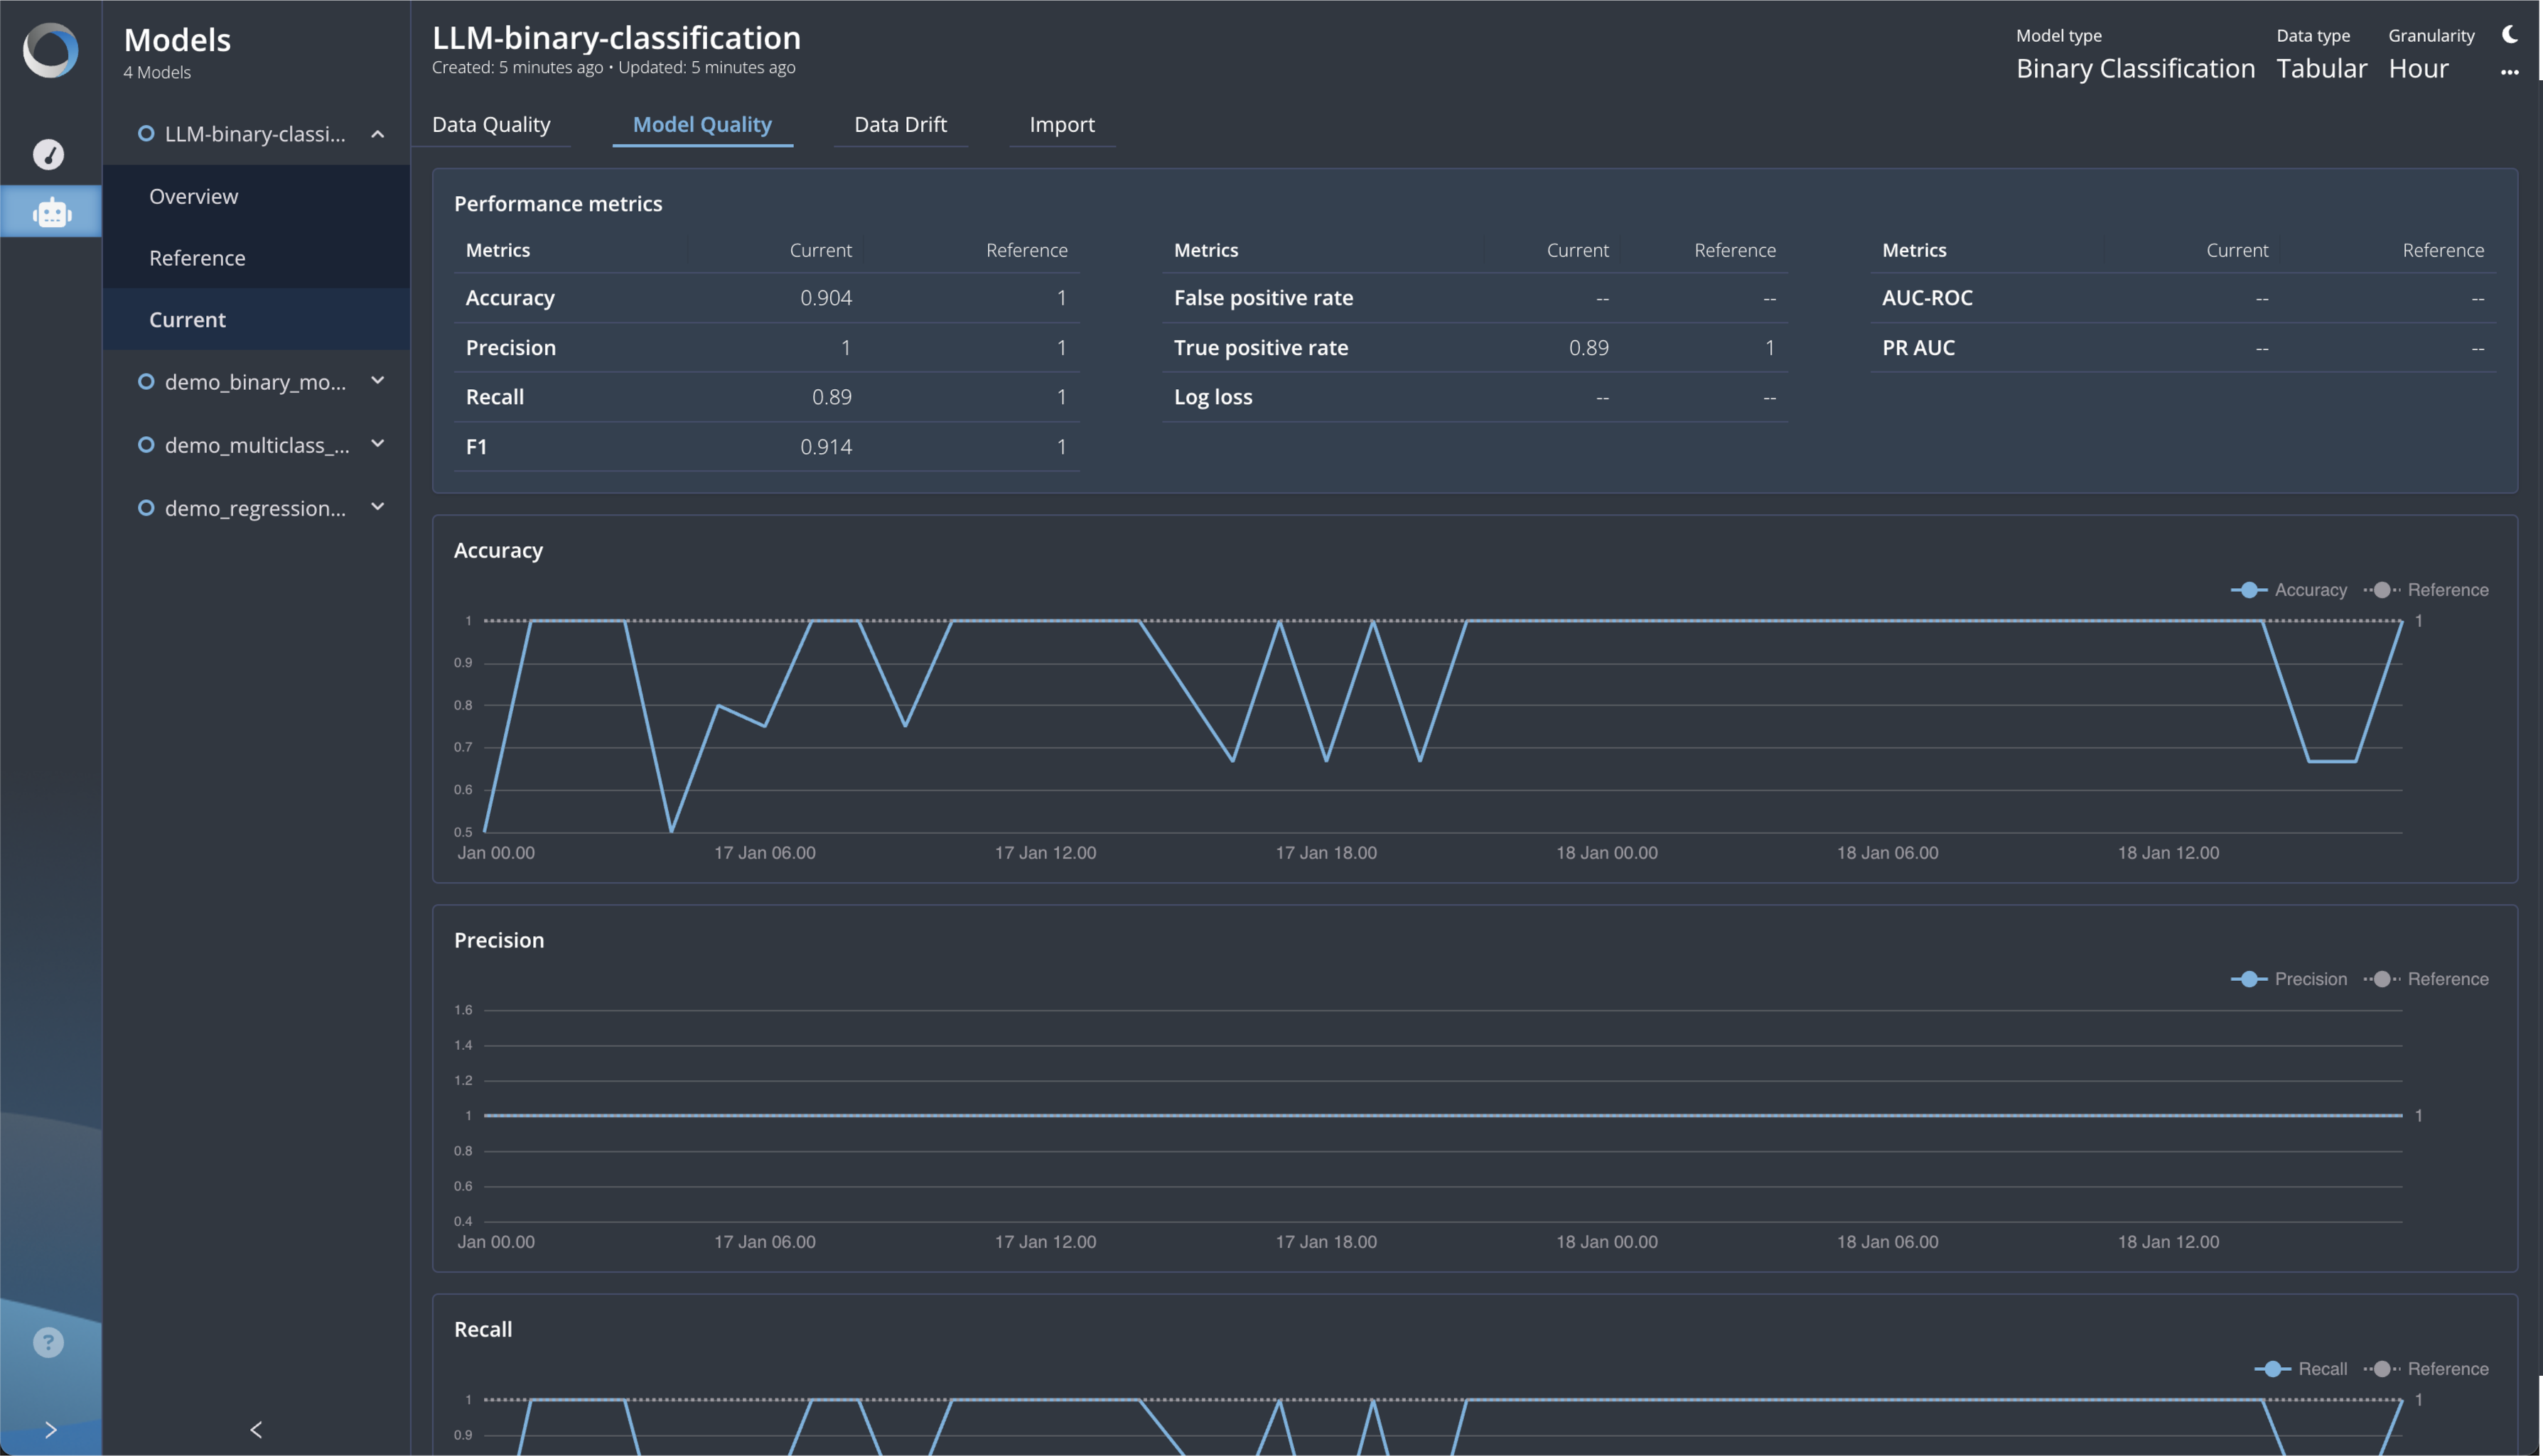This screenshot has width=2543, height=1456.
Task: Click the circle icon beside demo_binary_mo...
Action: point(146,381)
